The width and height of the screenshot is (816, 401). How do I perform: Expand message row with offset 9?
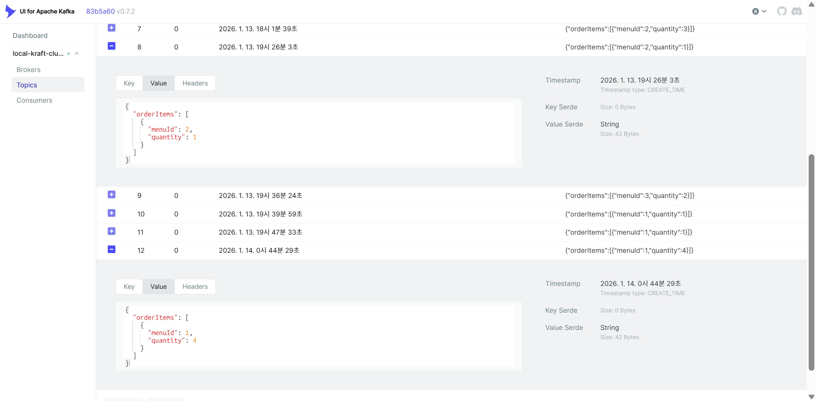click(x=112, y=195)
